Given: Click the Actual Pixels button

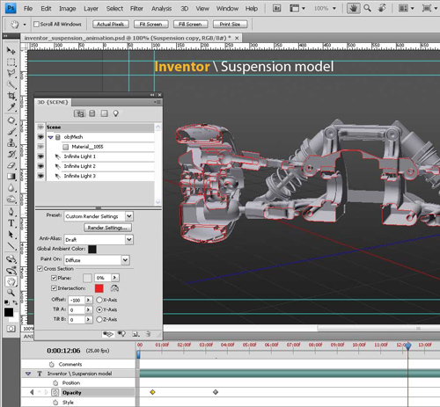Looking at the screenshot, I should (x=111, y=24).
